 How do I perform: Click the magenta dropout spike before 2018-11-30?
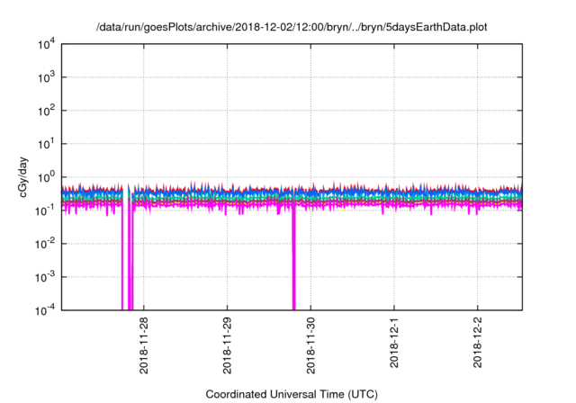point(294,257)
